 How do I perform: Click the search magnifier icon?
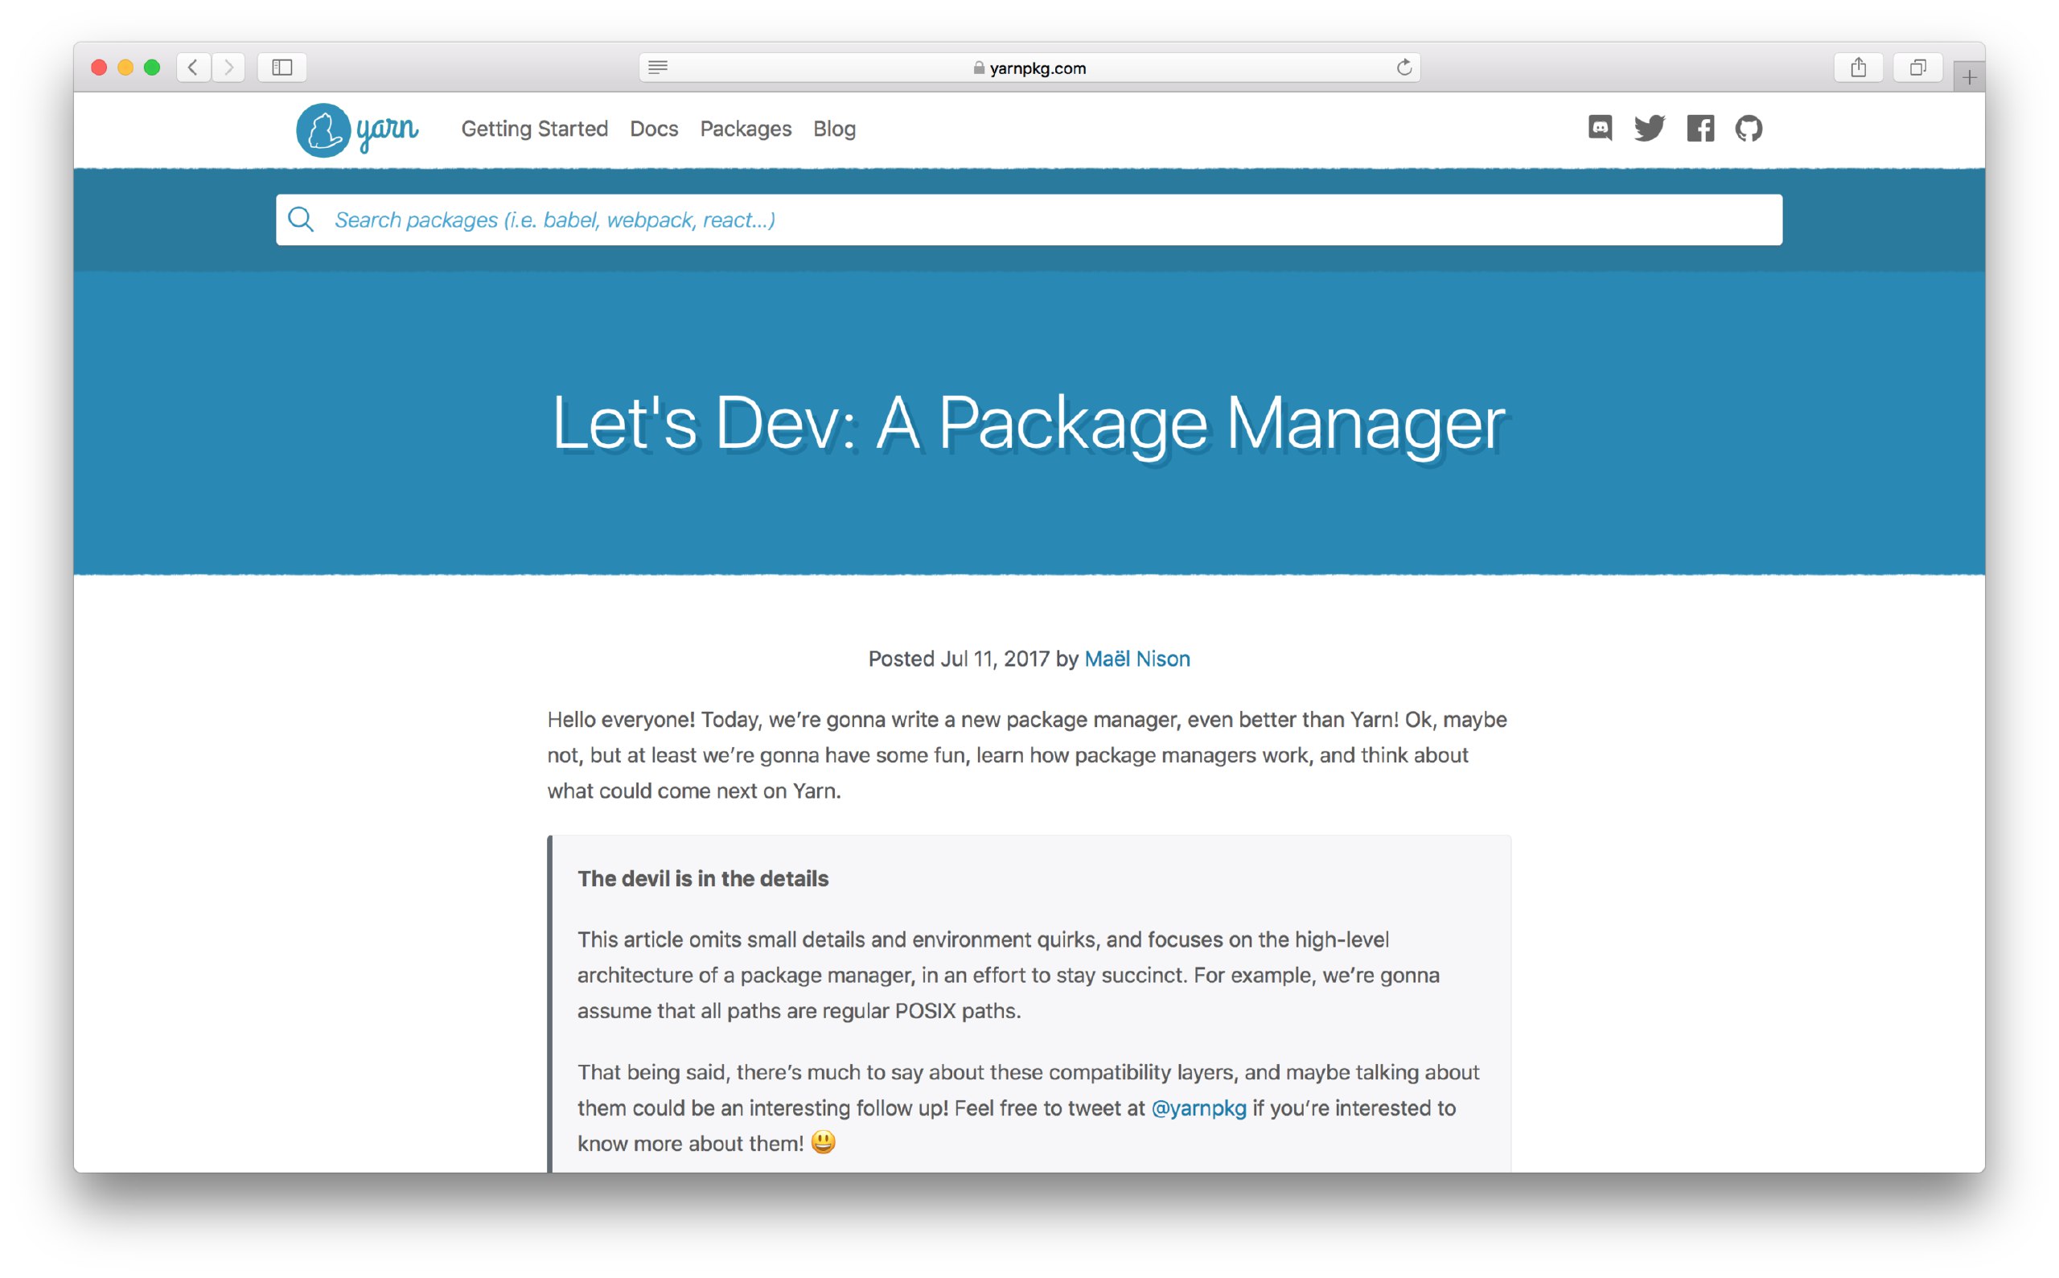(301, 220)
